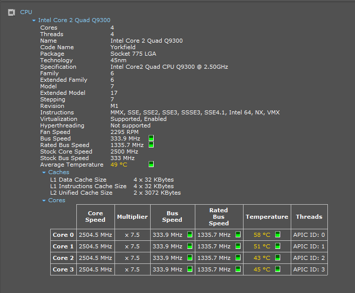Click the CPU section heading
Viewport: 355px width, 293px height.
(x=26, y=12)
